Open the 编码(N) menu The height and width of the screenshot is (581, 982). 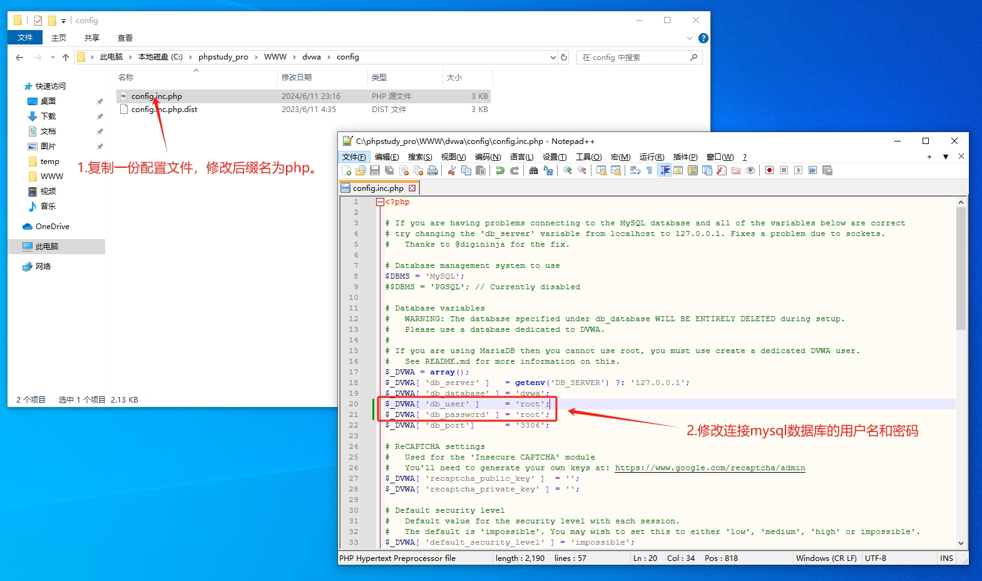488,157
